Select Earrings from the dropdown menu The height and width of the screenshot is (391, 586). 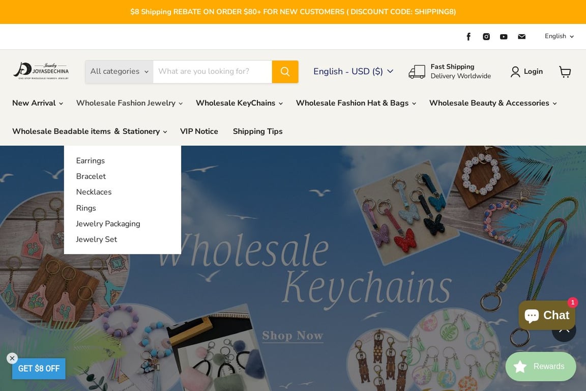[91, 160]
